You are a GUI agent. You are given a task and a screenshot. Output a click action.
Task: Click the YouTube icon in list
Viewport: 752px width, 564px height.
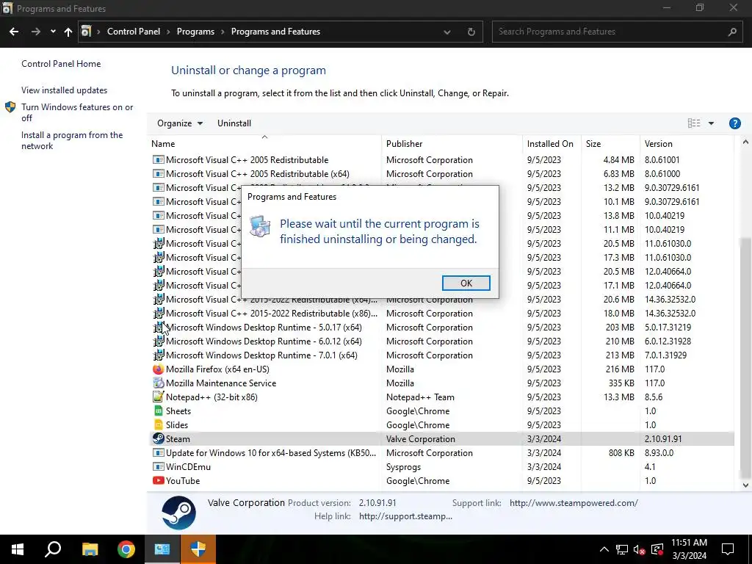159,480
